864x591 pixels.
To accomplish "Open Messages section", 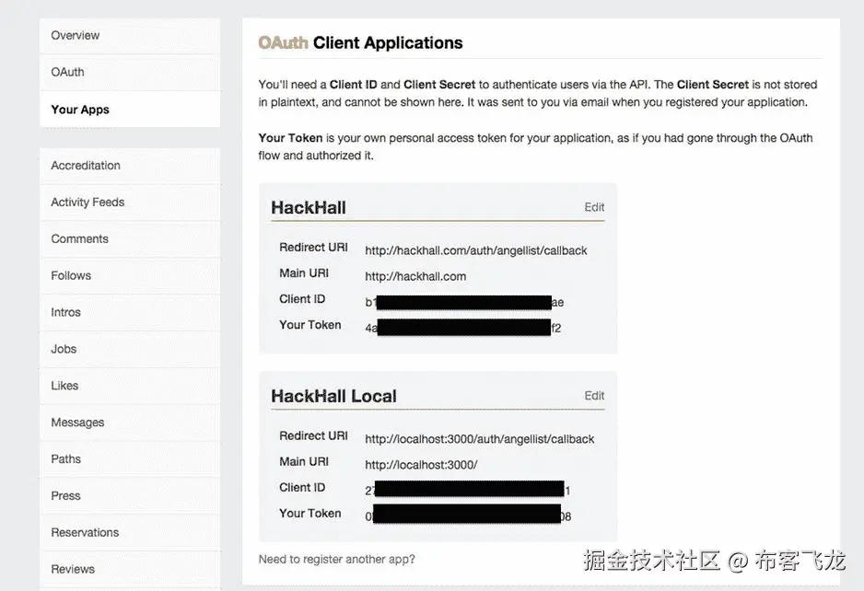I will tap(130, 423).
